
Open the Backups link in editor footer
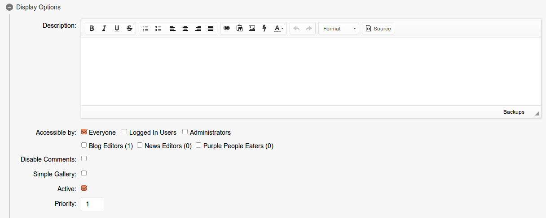tap(513, 112)
